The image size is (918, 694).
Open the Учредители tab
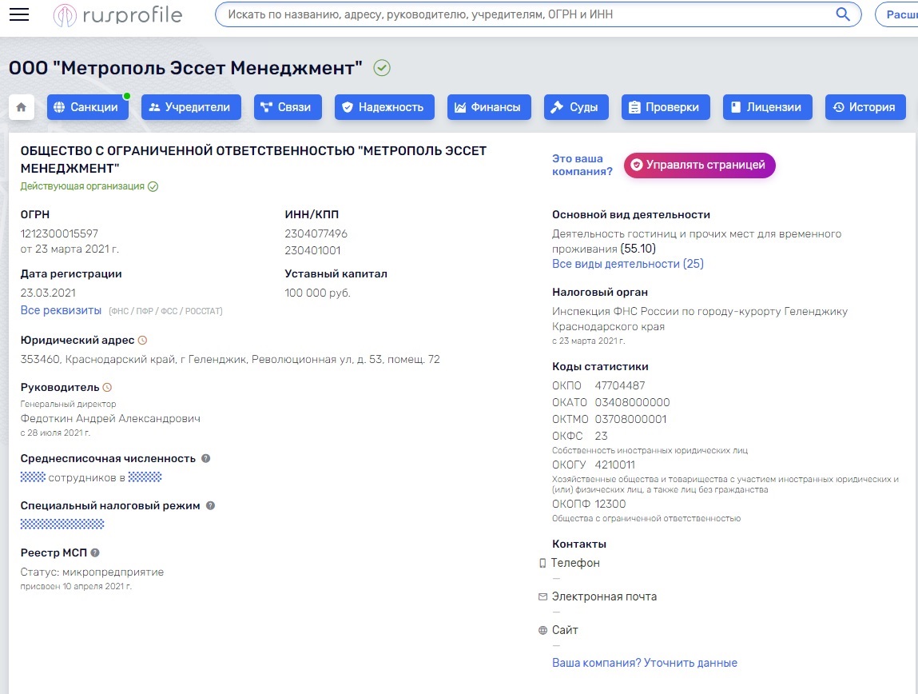click(191, 107)
